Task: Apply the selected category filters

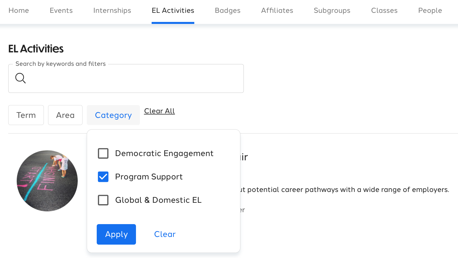Action: (116, 234)
